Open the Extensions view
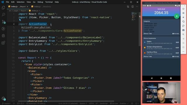Screen dimensions: 187x105 click(x=3, y=43)
